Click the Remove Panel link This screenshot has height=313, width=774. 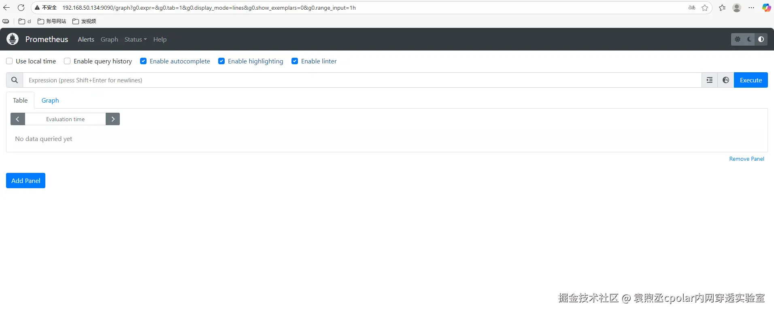coord(746,159)
